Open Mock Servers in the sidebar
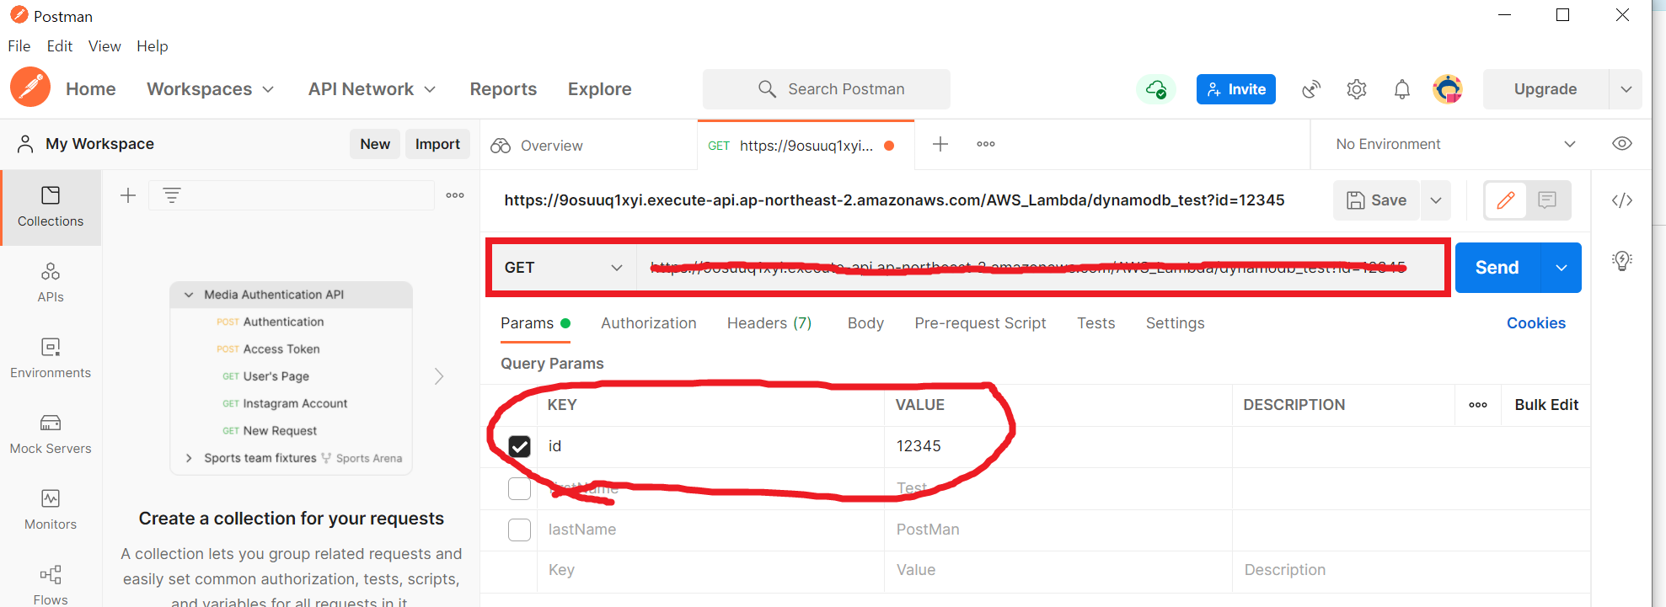The image size is (1666, 607). click(x=51, y=434)
